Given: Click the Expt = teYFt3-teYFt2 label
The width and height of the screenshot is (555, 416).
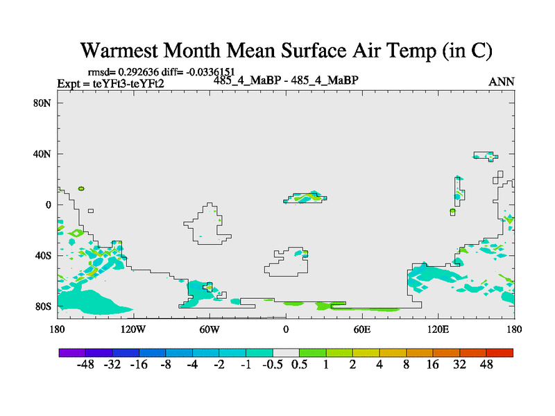Looking at the screenshot, I should tap(111, 84).
